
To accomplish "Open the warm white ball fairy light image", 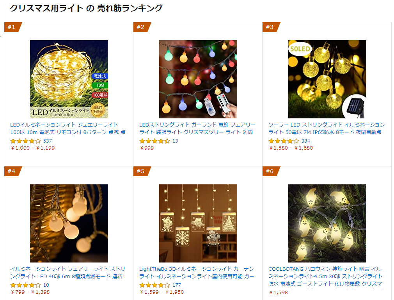I will 69,223.
